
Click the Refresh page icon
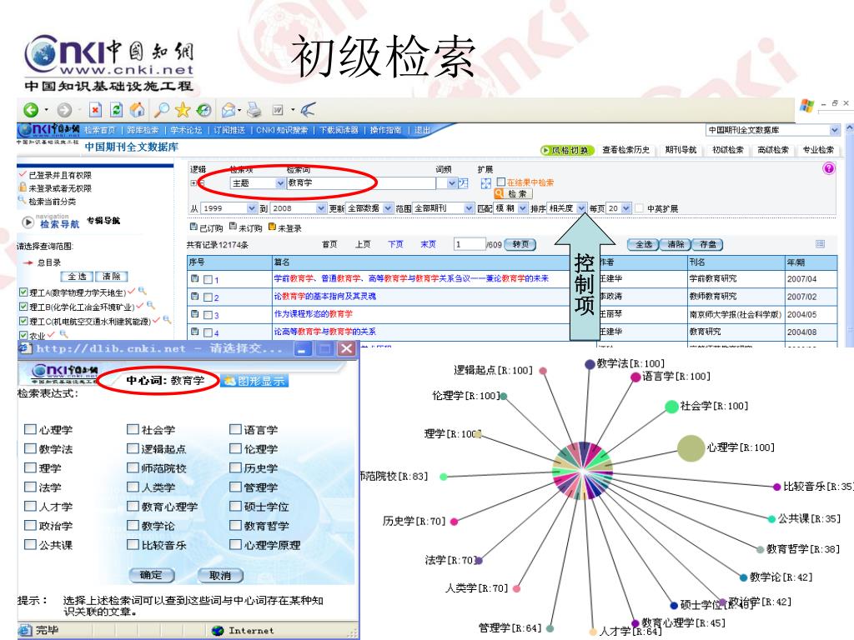pyautogui.click(x=116, y=110)
